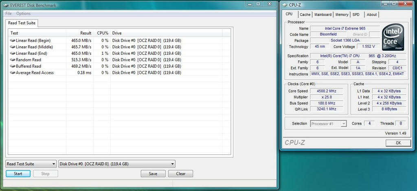Click the disk icon beside Linear Read (Begin)
The width and height of the screenshot is (417, 191).
coord(13,41)
